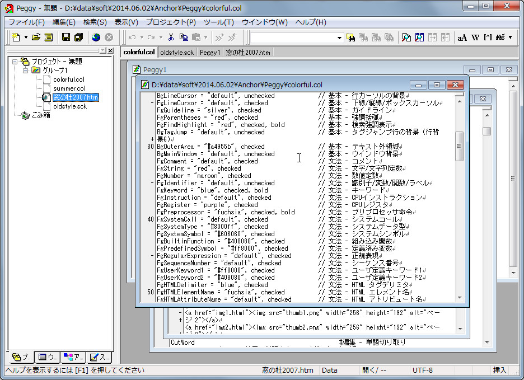Create a new document
524x380 pixels.
16,37
